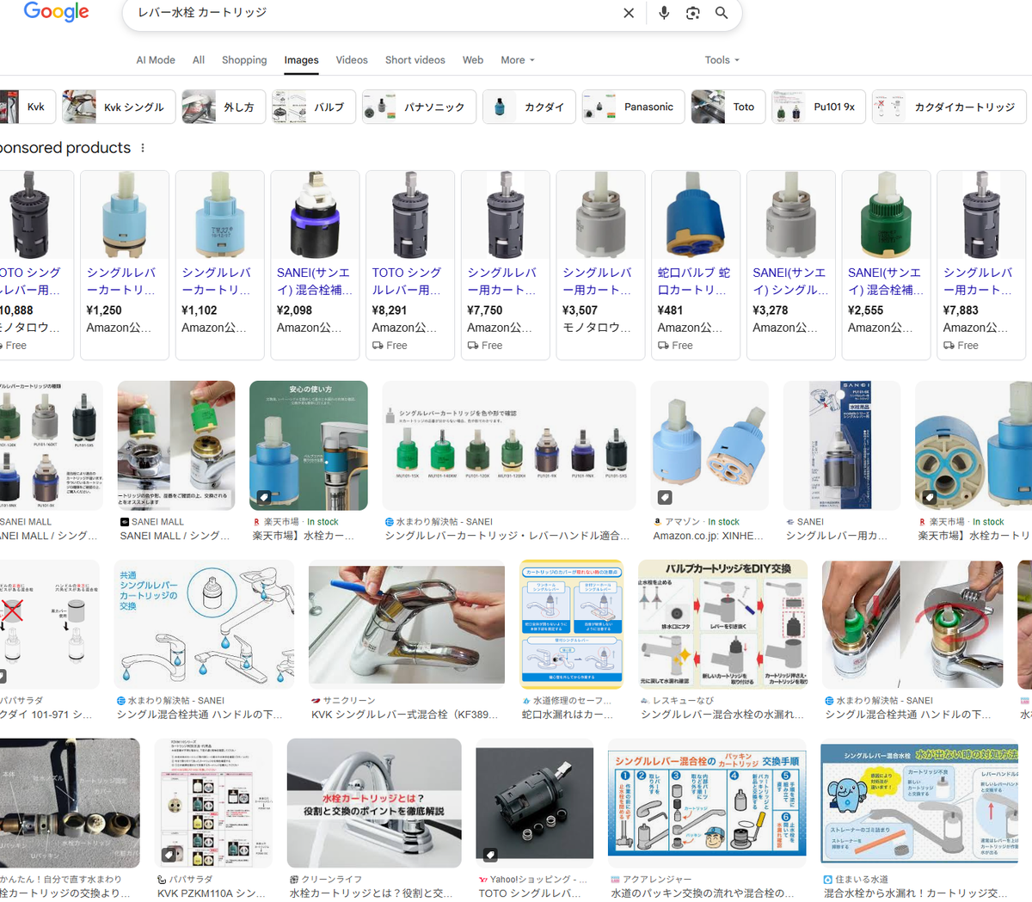Open the シングルレバーカートリッジ・レバーハンドル適合 link
This screenshot has width=1032, height=902.
point(507,536)
